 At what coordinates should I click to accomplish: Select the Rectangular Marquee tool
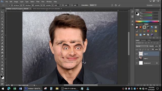(x=2, y=15)
